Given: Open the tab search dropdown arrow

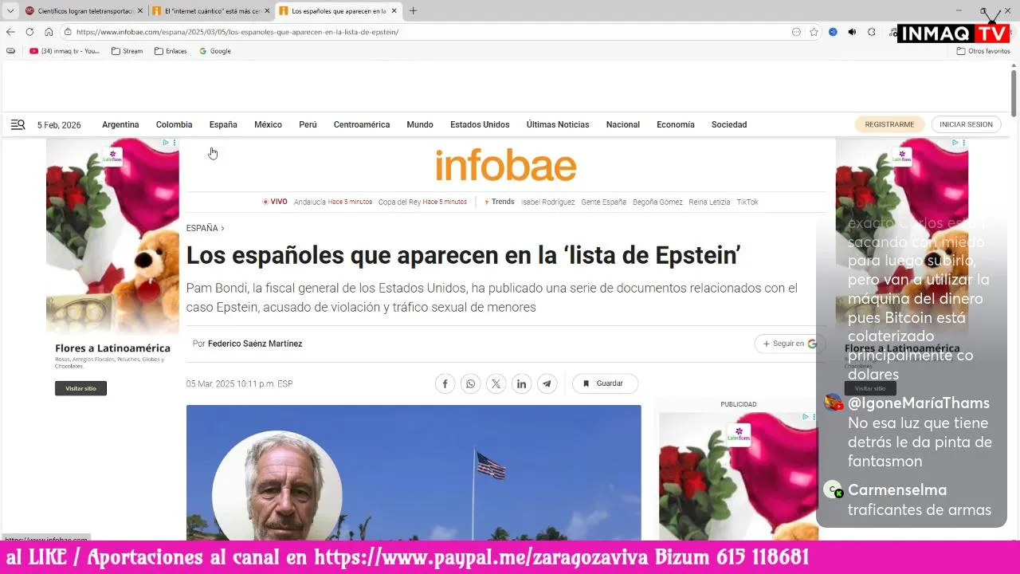Looking at the screenshot, I should point(10,11).
